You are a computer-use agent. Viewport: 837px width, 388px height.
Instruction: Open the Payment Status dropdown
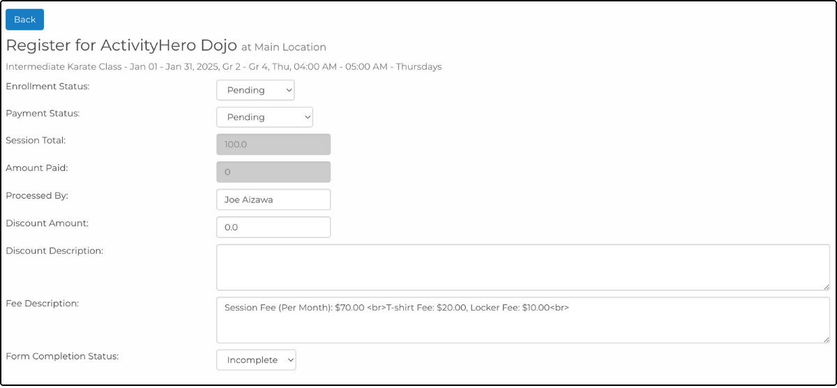click(264, 117)
